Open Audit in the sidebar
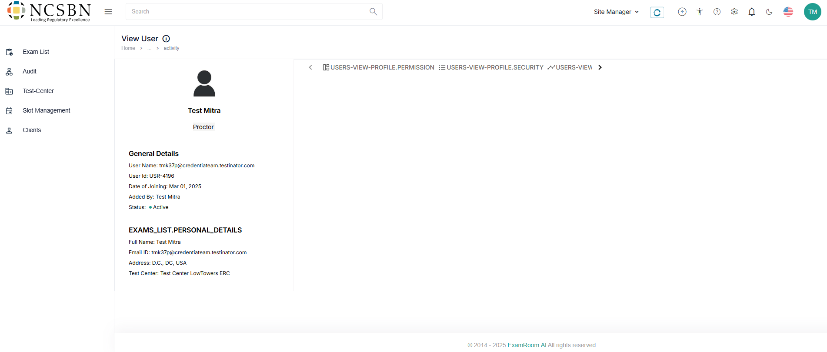This screenshot has height=352, width=827. click(30, 71)
